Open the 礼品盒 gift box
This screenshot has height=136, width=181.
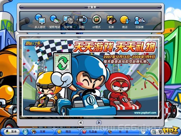[92, 132]
